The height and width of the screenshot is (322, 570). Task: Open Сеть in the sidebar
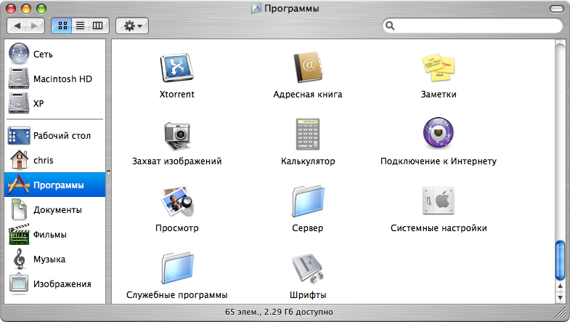(x=55, y=54)
